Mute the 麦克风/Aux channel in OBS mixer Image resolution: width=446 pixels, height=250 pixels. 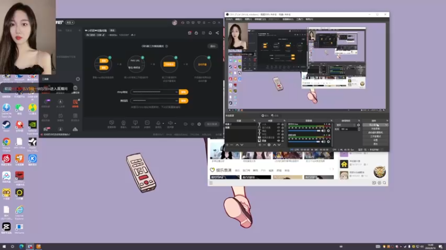[323, 131]
